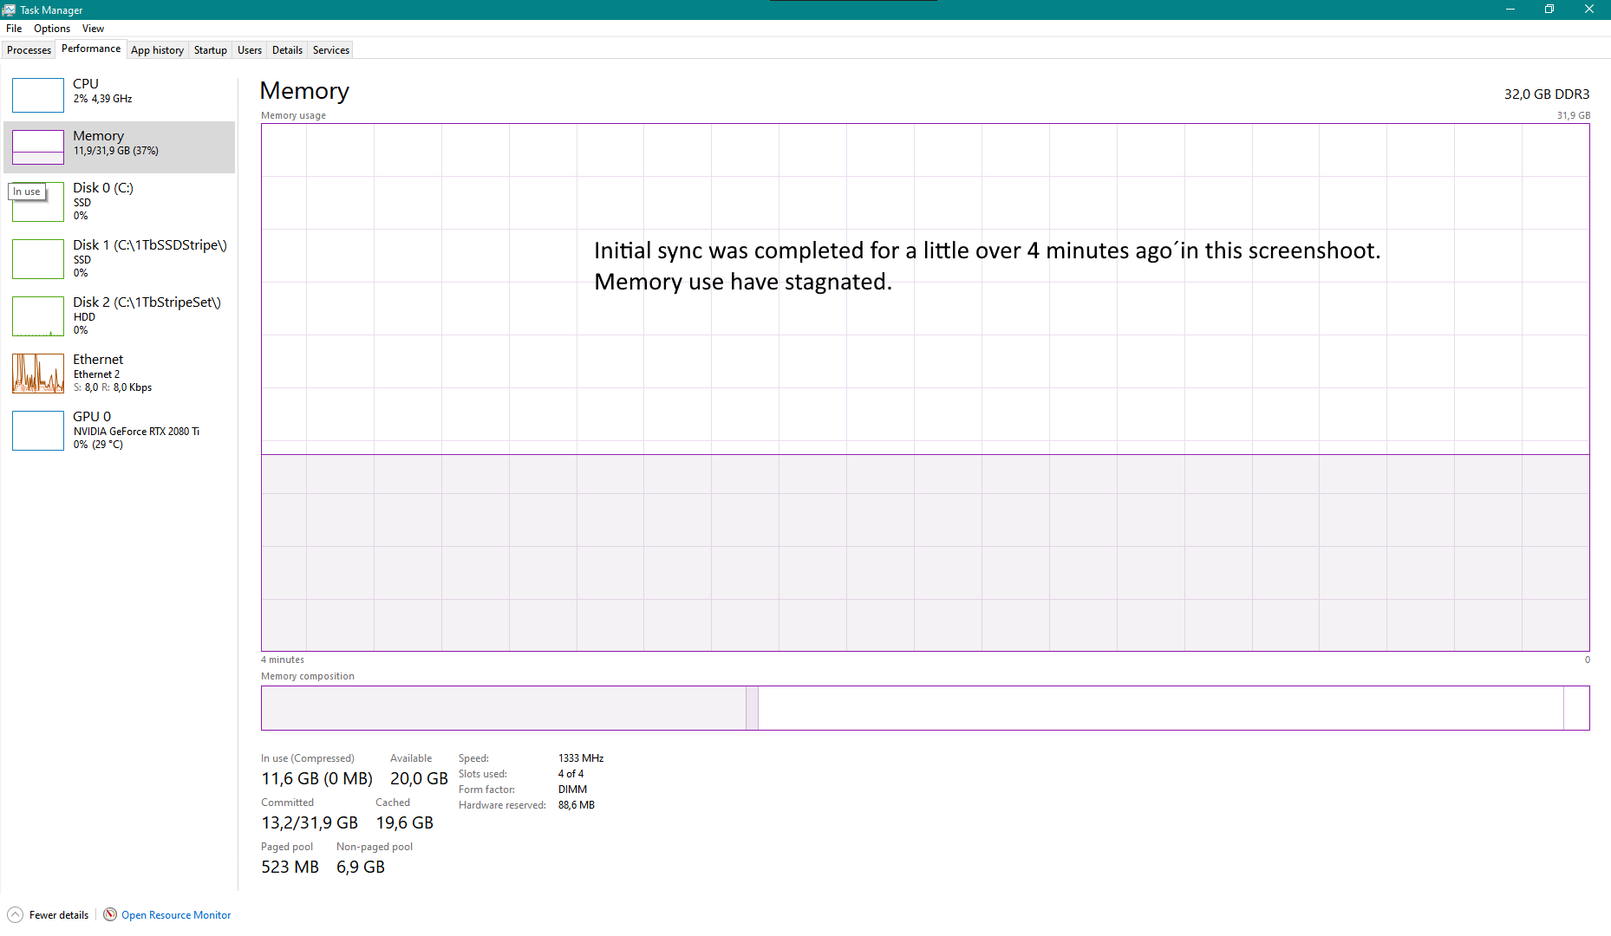
Task: Click the Memory heading text
Action: click(x=304, y=91)
